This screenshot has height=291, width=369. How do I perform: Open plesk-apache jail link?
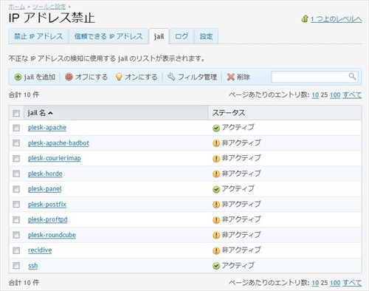point(47,128)
